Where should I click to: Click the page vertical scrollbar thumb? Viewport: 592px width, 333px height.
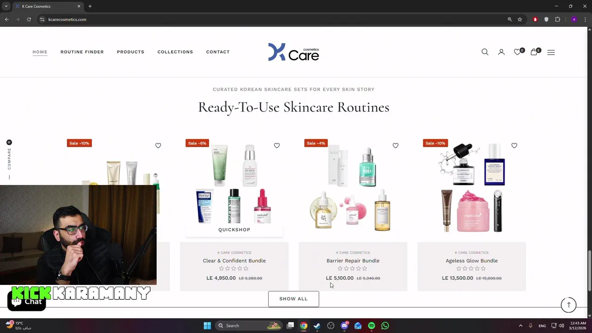click(x=589, y=271)
